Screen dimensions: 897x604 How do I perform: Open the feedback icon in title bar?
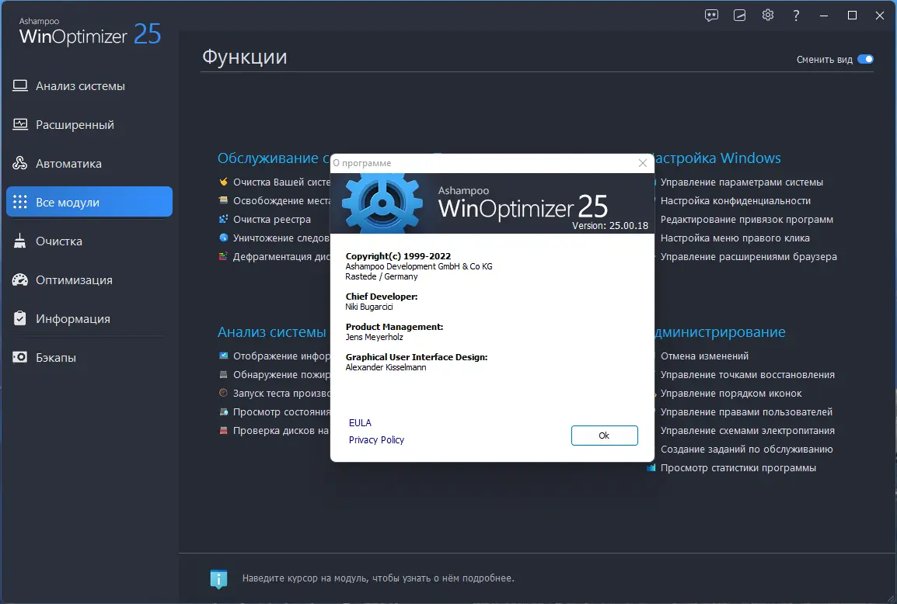711,16
